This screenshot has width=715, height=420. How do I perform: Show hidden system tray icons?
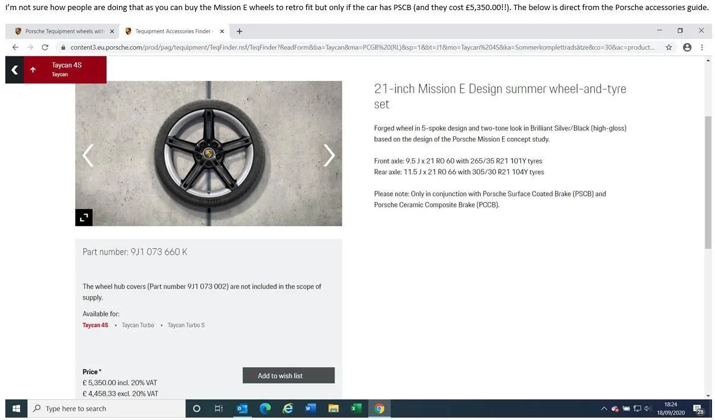[x=604, y=409]
